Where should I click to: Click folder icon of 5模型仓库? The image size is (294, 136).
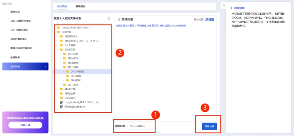[x=61, y=93]
